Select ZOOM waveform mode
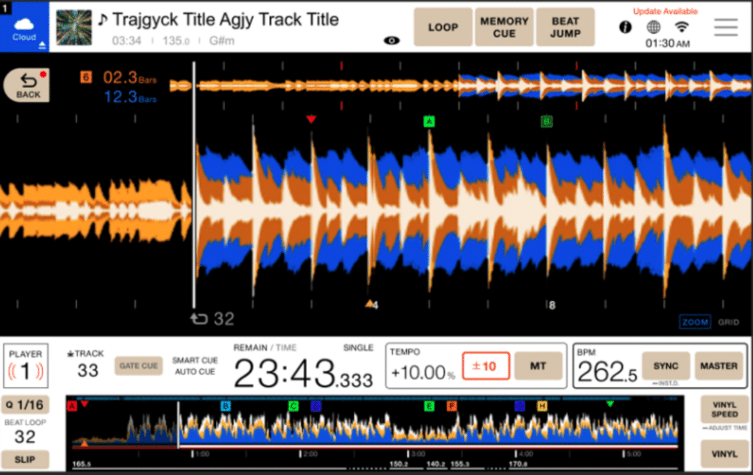This screenshot has height=475, width=753. [x=694, y=322]
